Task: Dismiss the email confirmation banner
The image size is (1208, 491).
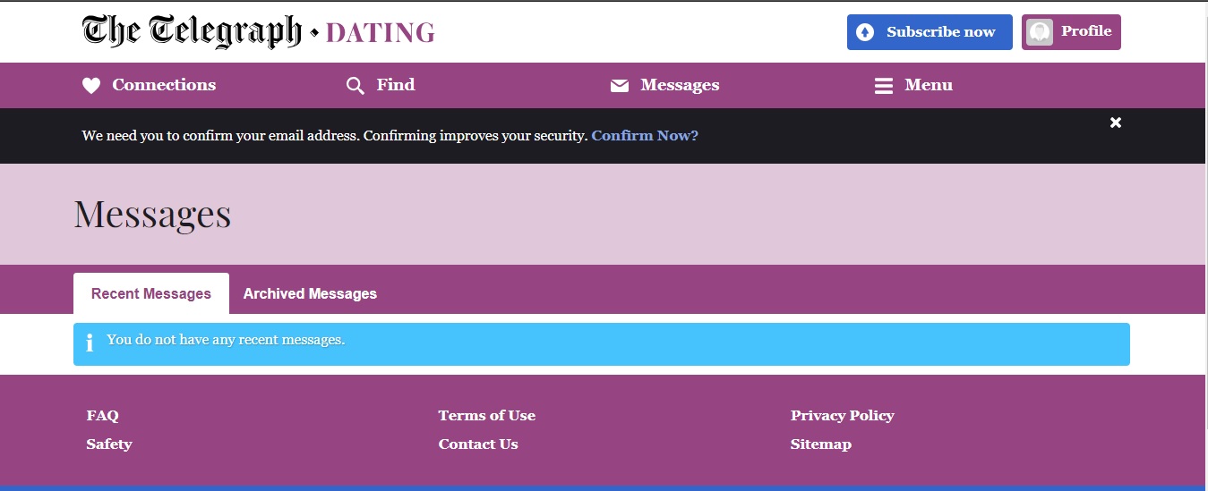Action: (1116, 123)
